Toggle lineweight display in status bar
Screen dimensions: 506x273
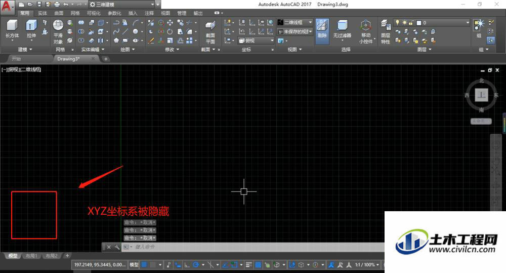[249, 264]
